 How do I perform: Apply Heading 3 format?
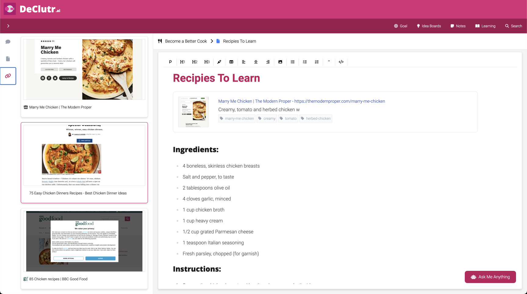[207, 62]
